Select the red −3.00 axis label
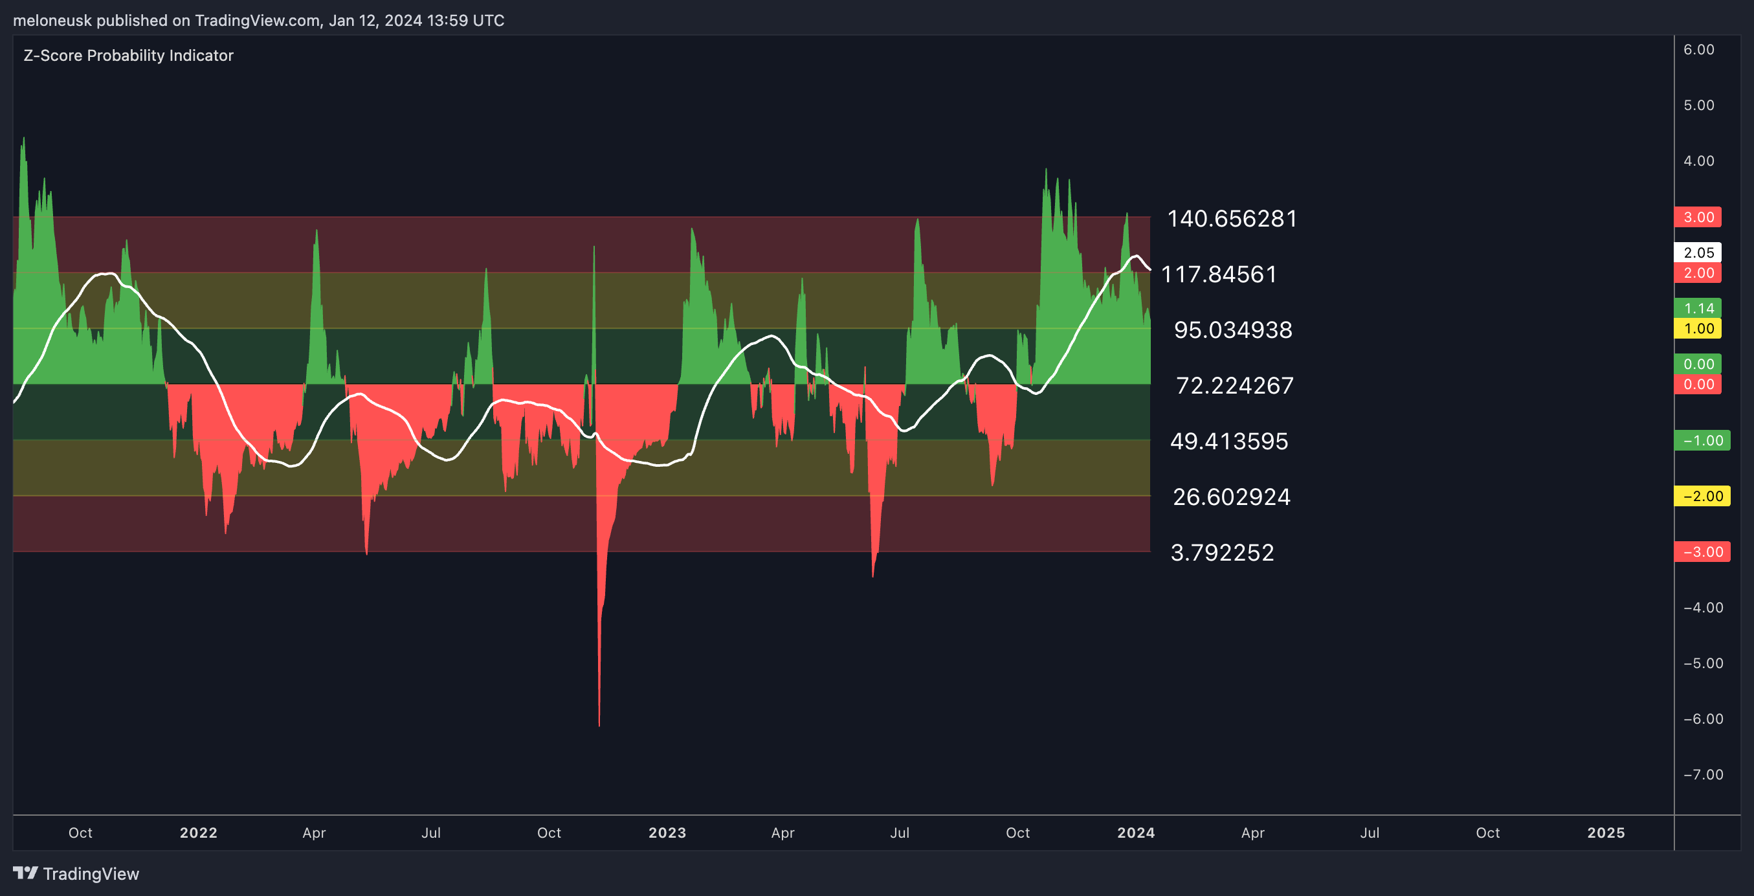This screenshot has width=1754, height=896. tap(1702, 552)
